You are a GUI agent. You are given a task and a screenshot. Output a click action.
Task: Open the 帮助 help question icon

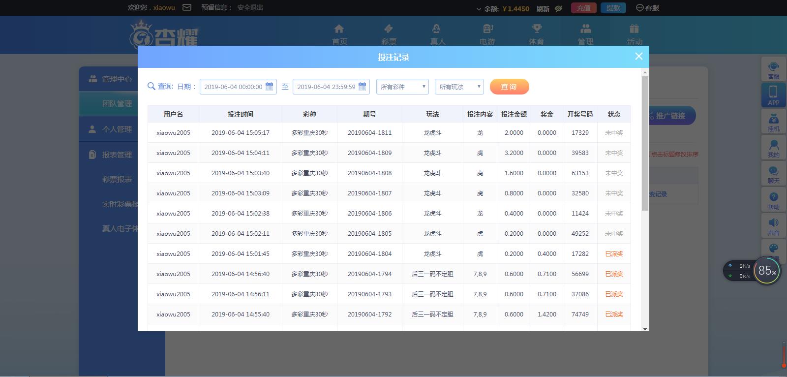click(x=774, y=200)
